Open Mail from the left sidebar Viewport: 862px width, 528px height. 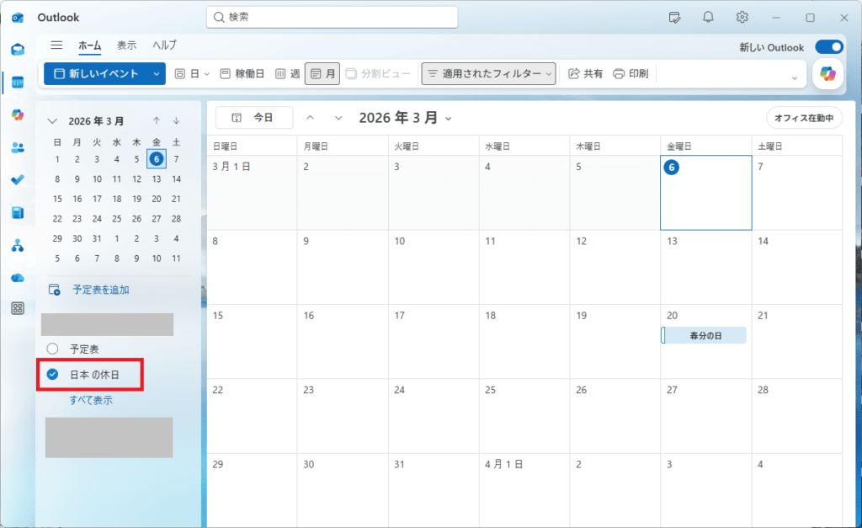click(18, 51)
